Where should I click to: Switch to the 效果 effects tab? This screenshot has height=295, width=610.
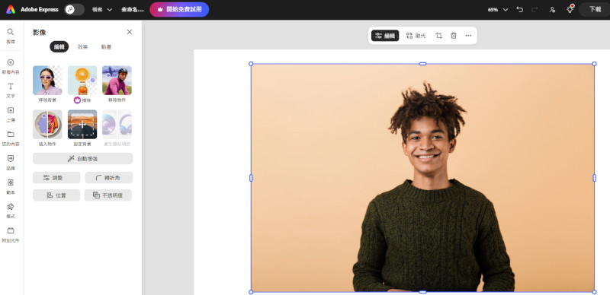pos(82,46)
